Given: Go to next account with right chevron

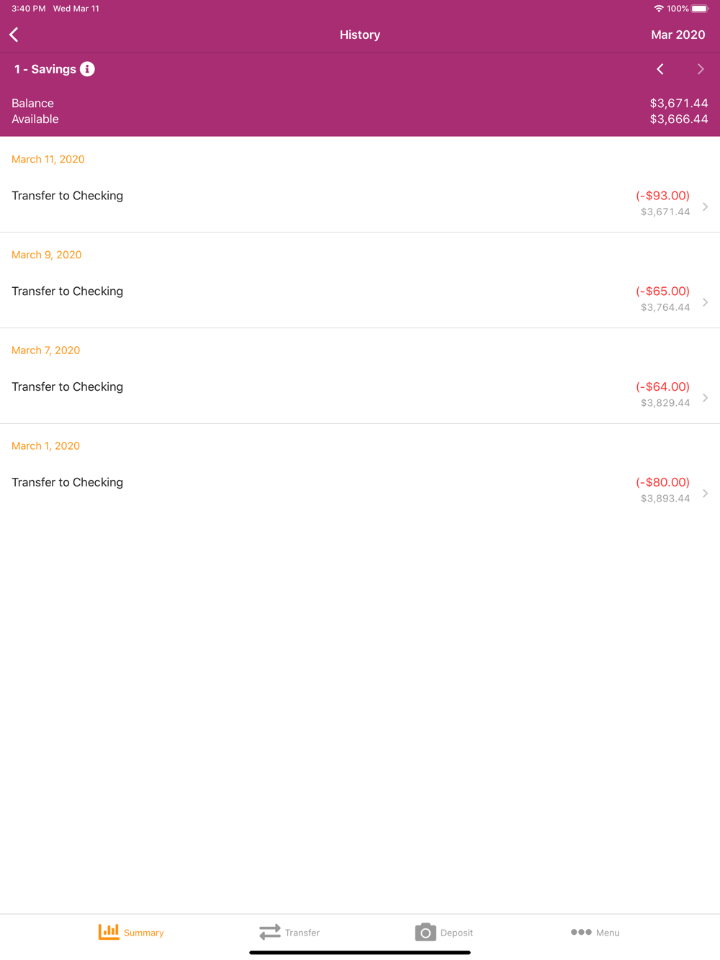Looking at the screenshot, I should (x=701, y=69).
